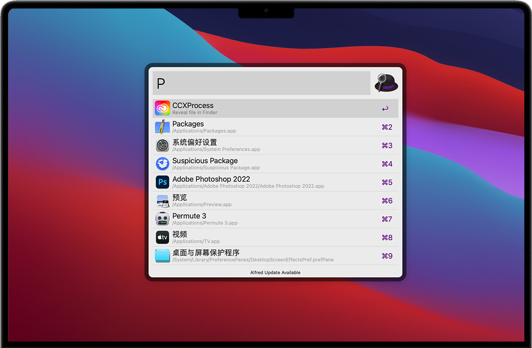The image size is (532, 348).
Task: Click the System Preferences gear icon
Action: [x=163, y=145]
